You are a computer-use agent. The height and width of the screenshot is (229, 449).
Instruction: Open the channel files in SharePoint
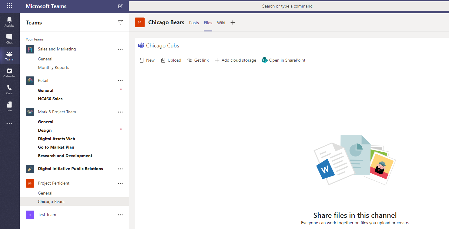pyautogui.click(x=283, y=60)
